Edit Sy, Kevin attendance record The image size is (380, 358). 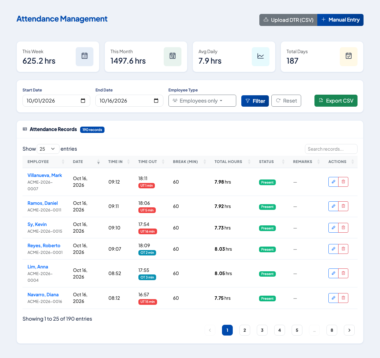pyautogui.click(x=333, y=228)
